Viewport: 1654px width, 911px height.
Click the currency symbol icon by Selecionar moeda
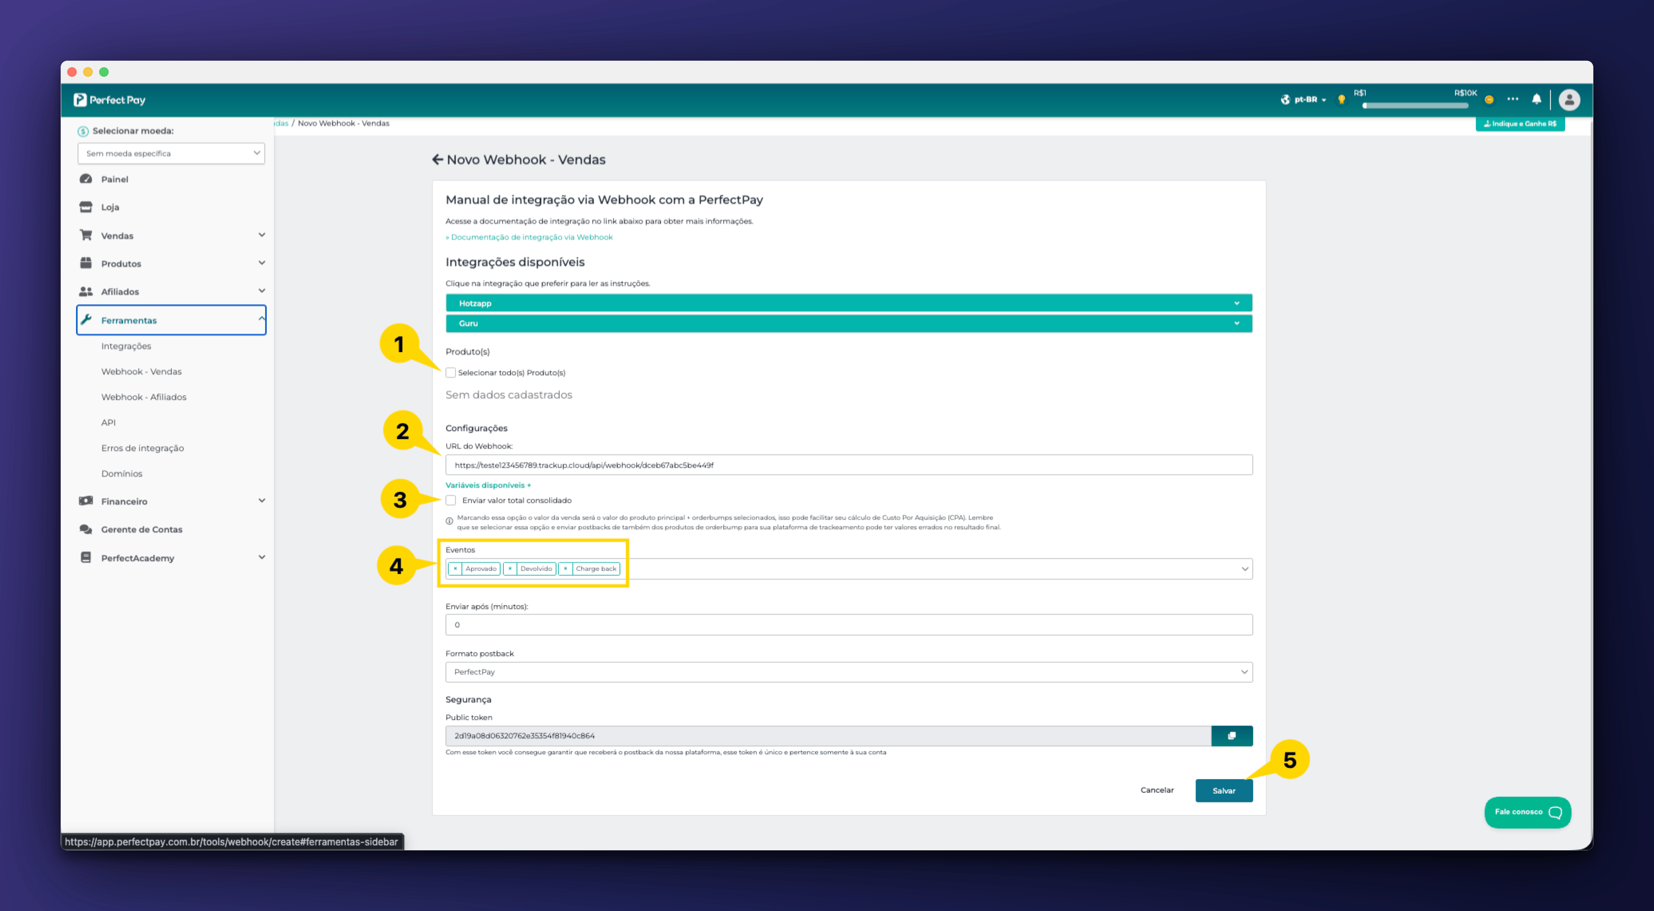point(83,131)
